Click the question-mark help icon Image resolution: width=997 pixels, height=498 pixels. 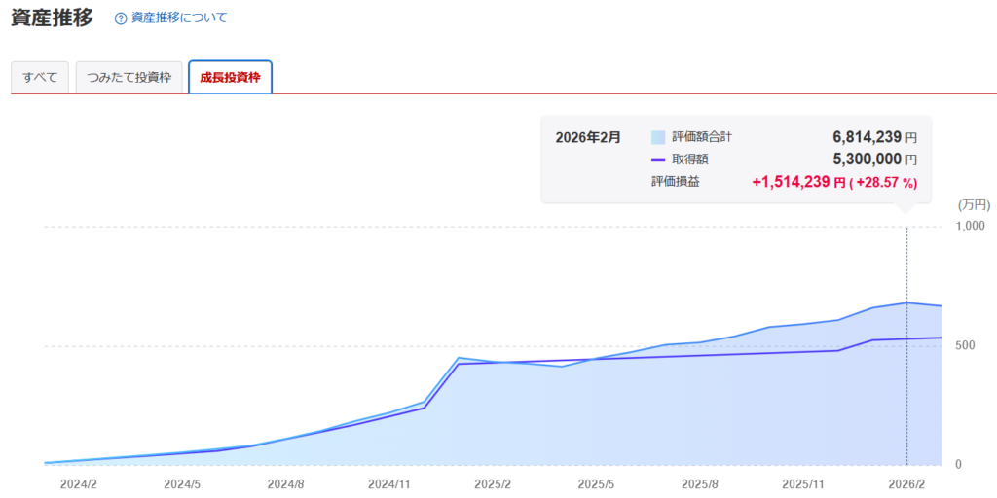121,18
